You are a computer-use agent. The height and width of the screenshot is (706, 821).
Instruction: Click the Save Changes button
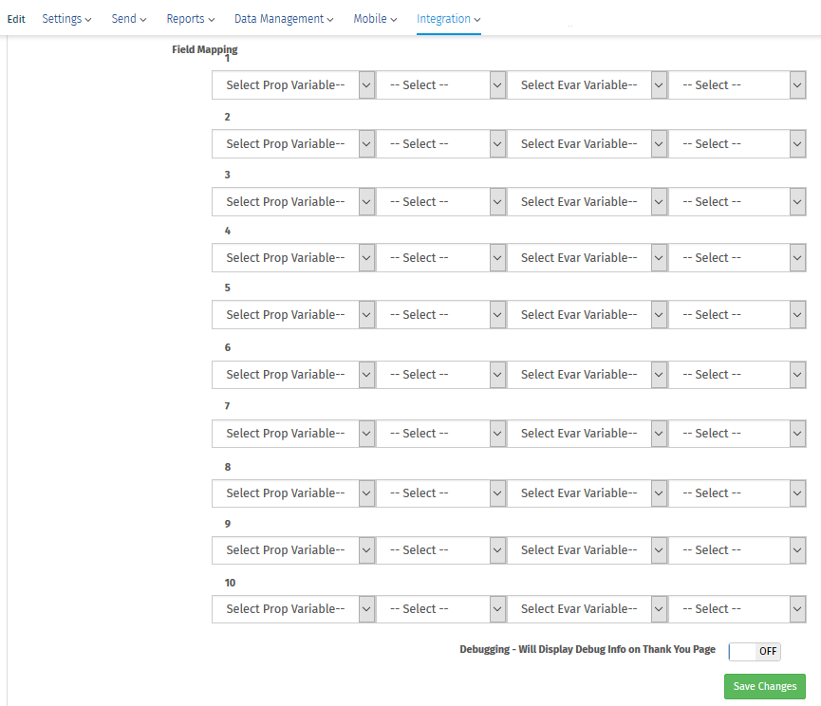(764, 686)
